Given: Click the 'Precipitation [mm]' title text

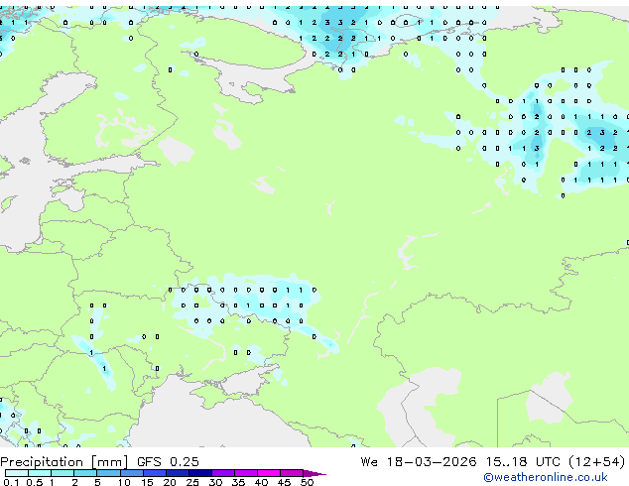Looking at the screenshot, I should point(63,462).
